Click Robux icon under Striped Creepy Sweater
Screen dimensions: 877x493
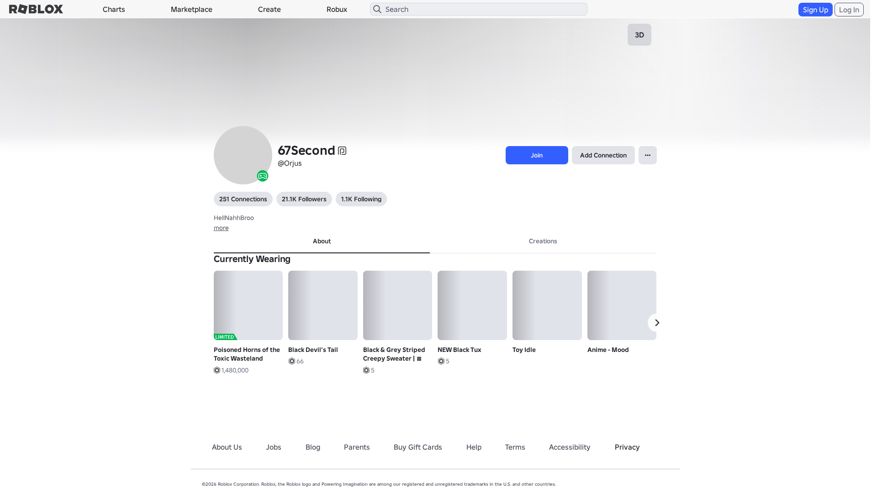[366, 370]
